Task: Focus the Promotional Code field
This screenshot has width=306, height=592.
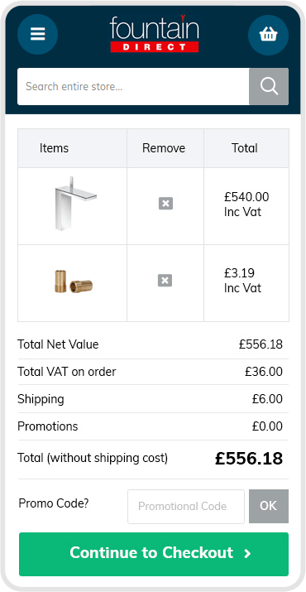Action: (x=186, y=506)
